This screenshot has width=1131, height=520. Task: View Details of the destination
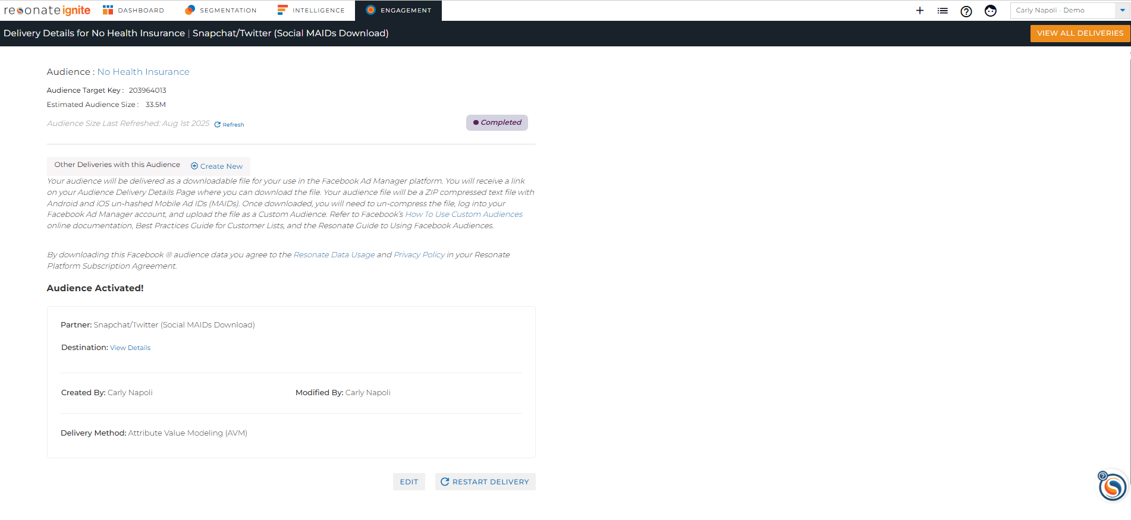click(130, 348)
